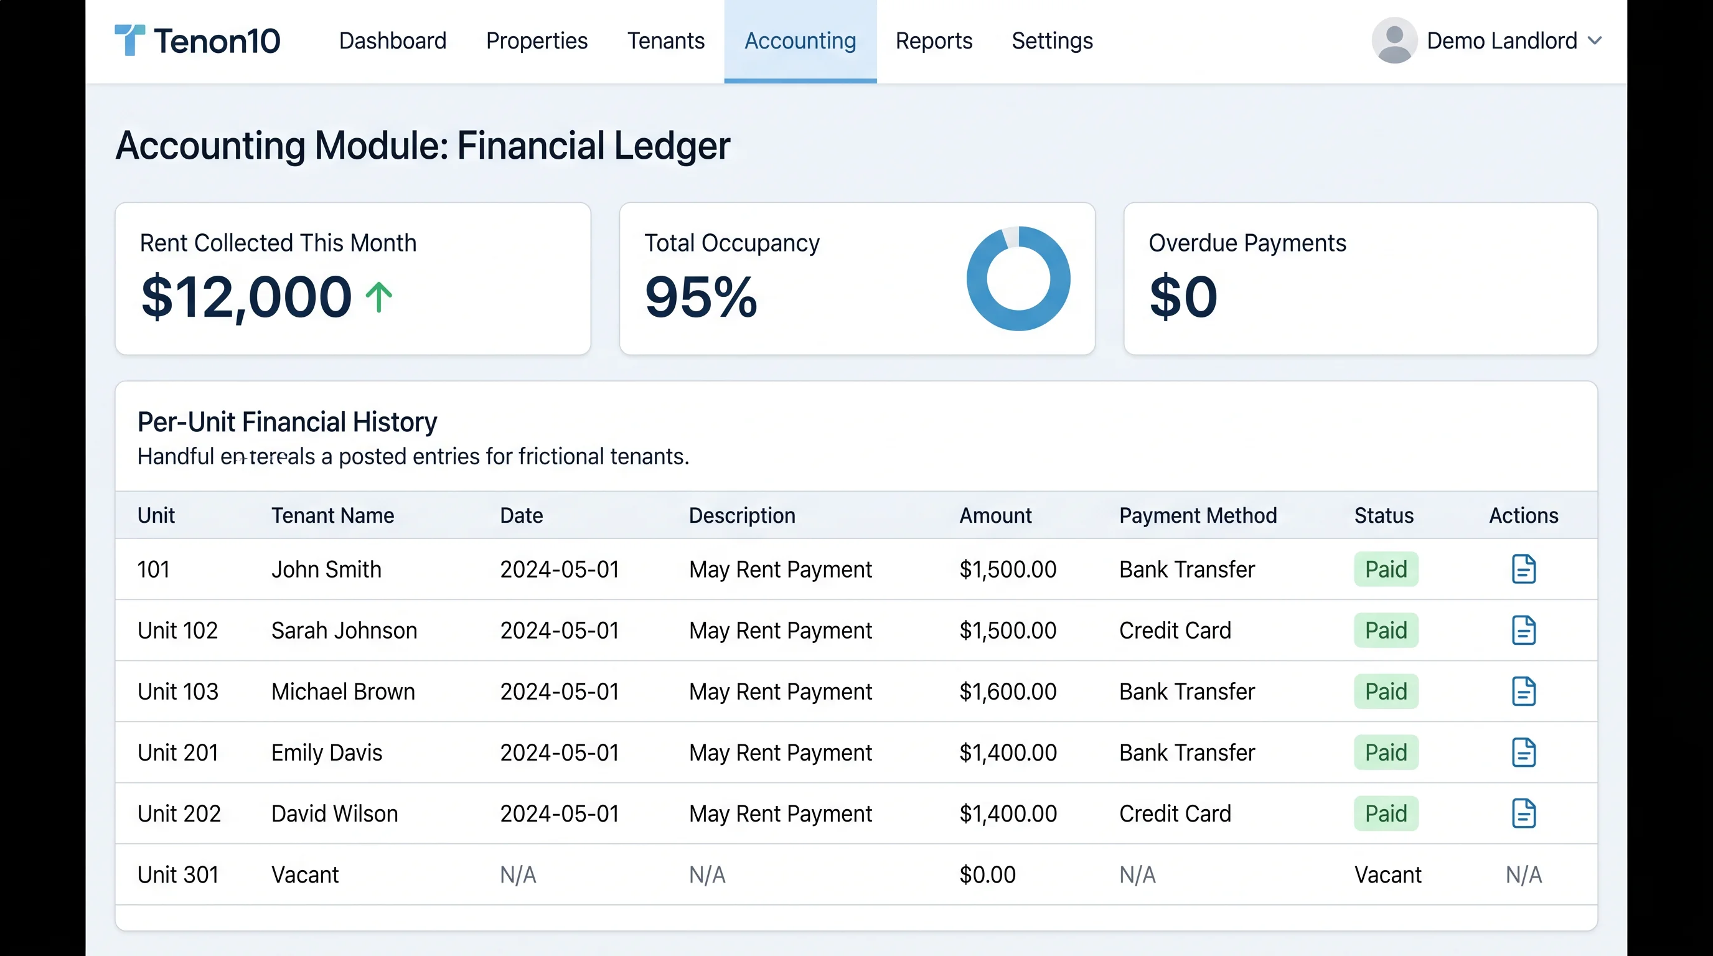Switch to the Tenants tab
Screen dimensions: 1713x956
(x=665, y=40)
